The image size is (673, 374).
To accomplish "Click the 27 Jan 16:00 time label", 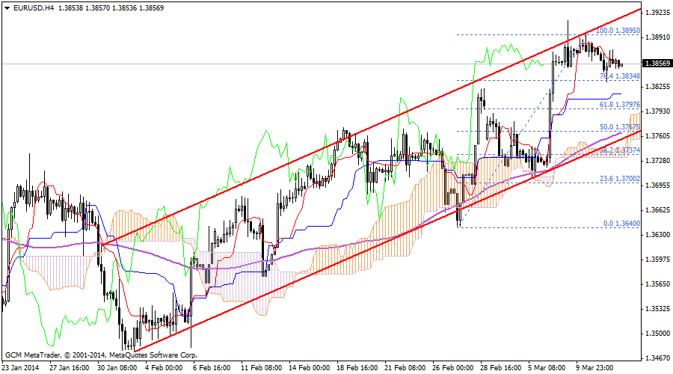I will (x=69, y=368).
